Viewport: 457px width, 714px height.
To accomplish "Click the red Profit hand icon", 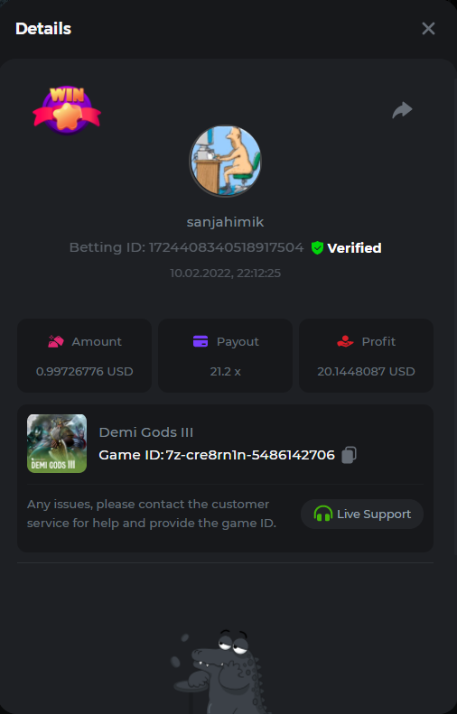I will point(345,341).
